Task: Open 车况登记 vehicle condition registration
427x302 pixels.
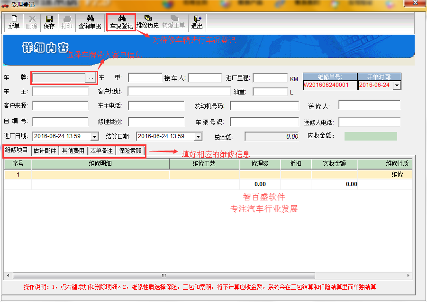Action: 121,22
